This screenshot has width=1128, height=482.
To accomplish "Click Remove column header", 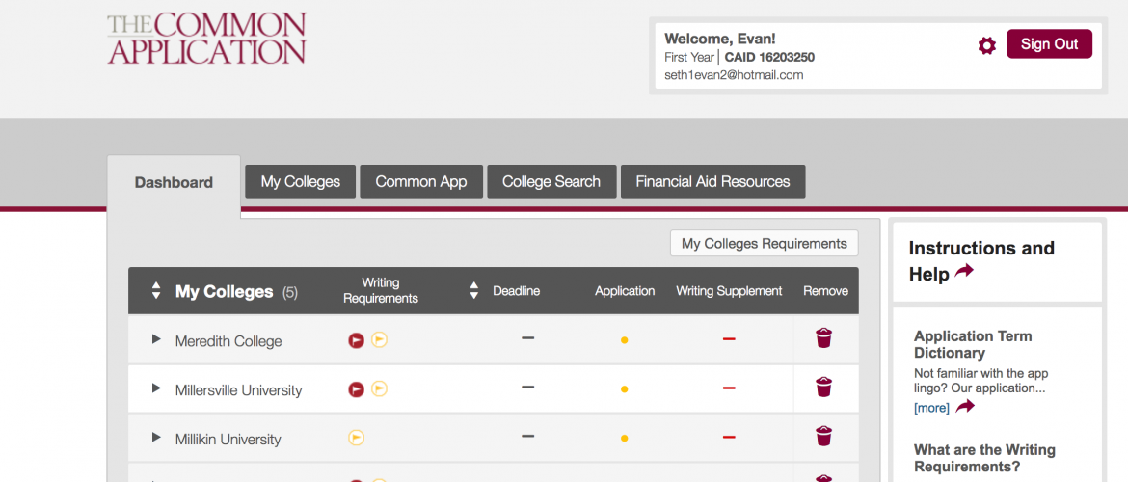I will (825, 290).
